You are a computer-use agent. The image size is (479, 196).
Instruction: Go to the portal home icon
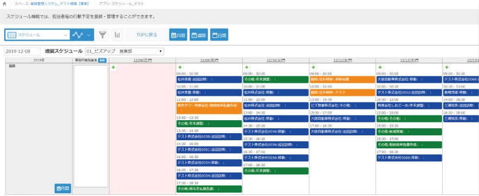[4, 4]
